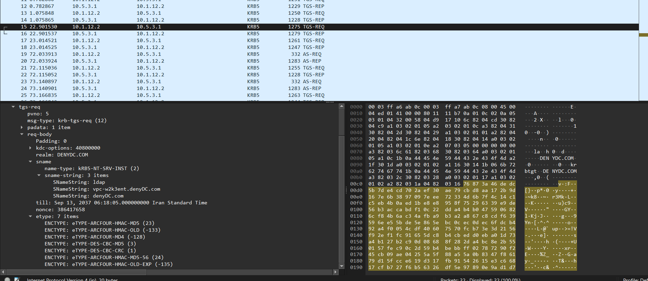The width and height of the screenshot is (648, 281).
Task: Select the 'SNameString: ldap' field
Action: point(79,182)
